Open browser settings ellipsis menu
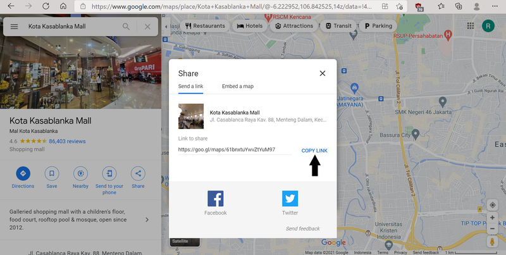This screenshot has height=255, width=506. pos(495,6)
